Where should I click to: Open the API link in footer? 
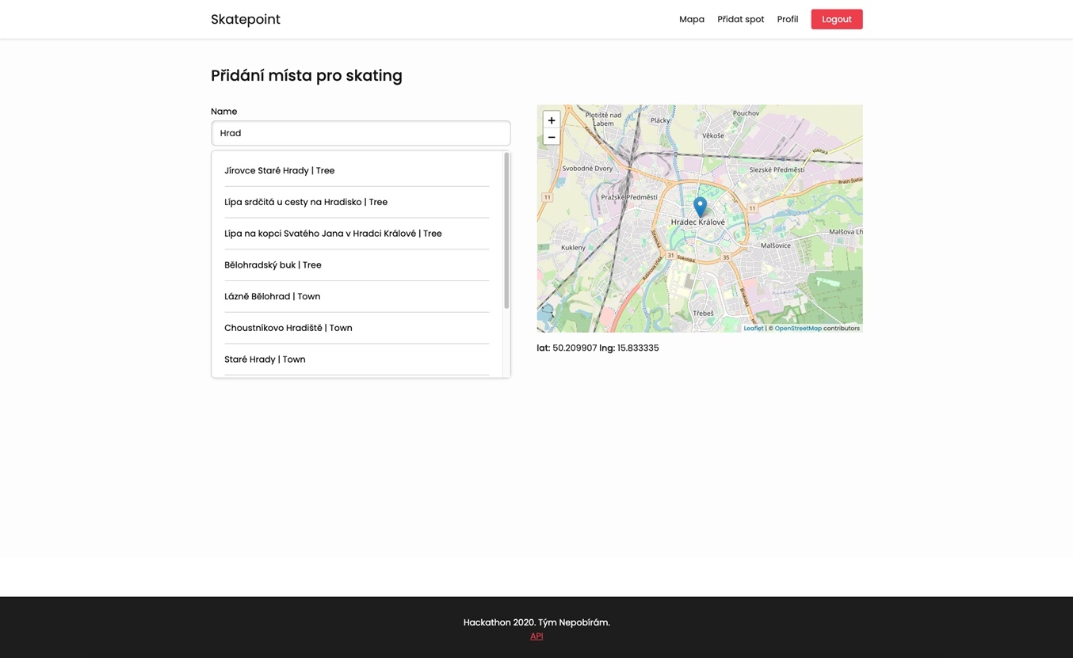point(536,636)
